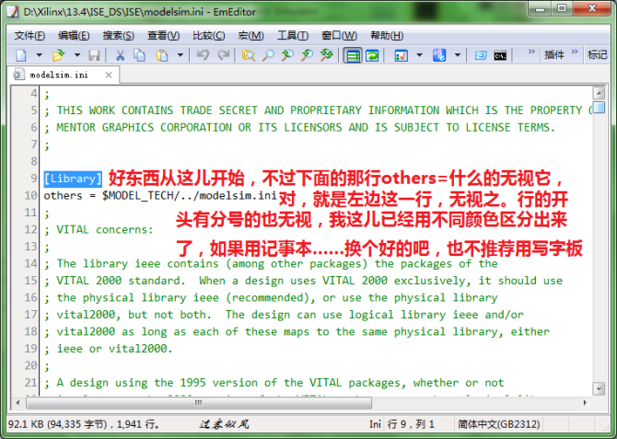This screenshot has height=439, width=617.
Task: Expand the dropdown arrow beside the Open icon
Action: pos(77,55)
